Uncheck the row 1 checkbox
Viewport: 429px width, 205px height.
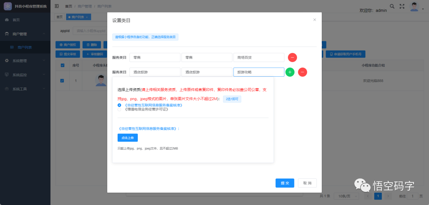(x=62, y=81)
